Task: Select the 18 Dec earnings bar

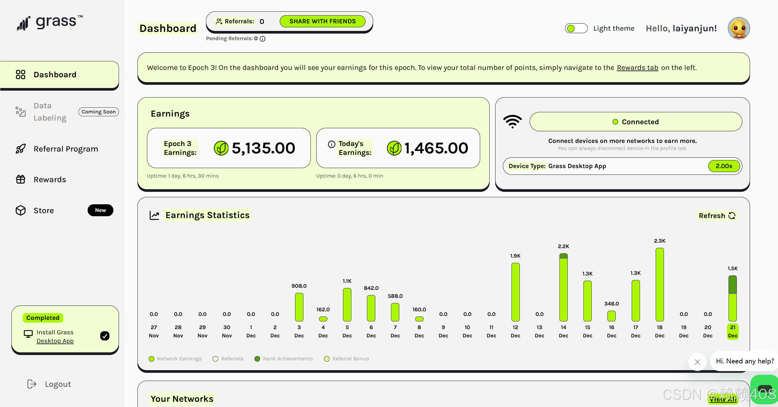Action: [x=659, y=284]
